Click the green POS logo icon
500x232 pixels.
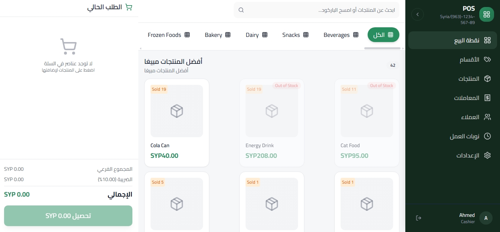click(x=487, y=14)
